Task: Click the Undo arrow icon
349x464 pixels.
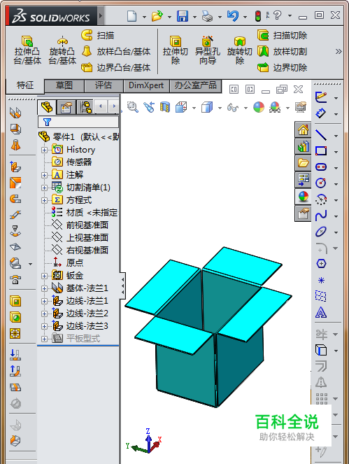Action: pos(233,15)
